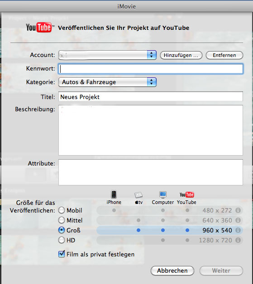Toggle Film als privat festlegen checkbox

[x=62, y=254]
